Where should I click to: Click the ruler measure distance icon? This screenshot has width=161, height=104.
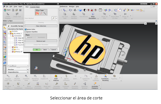[x=138, y=10]
